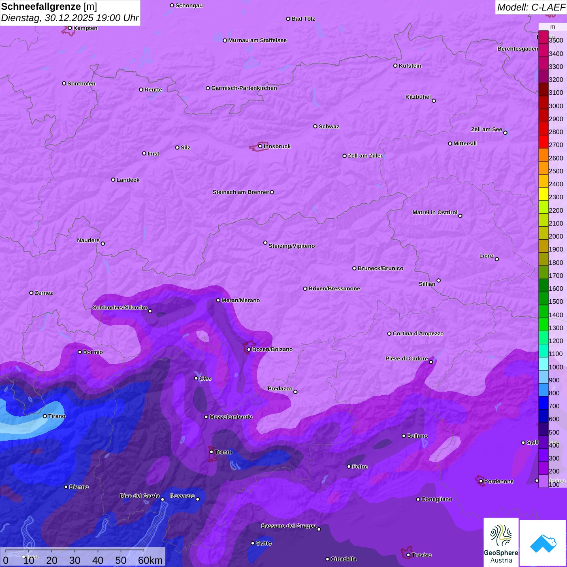
Task: Click the Lienz location dot
Action: pos(497,259)
